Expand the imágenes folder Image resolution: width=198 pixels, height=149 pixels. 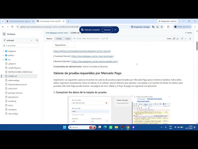(x=3, y=51)
